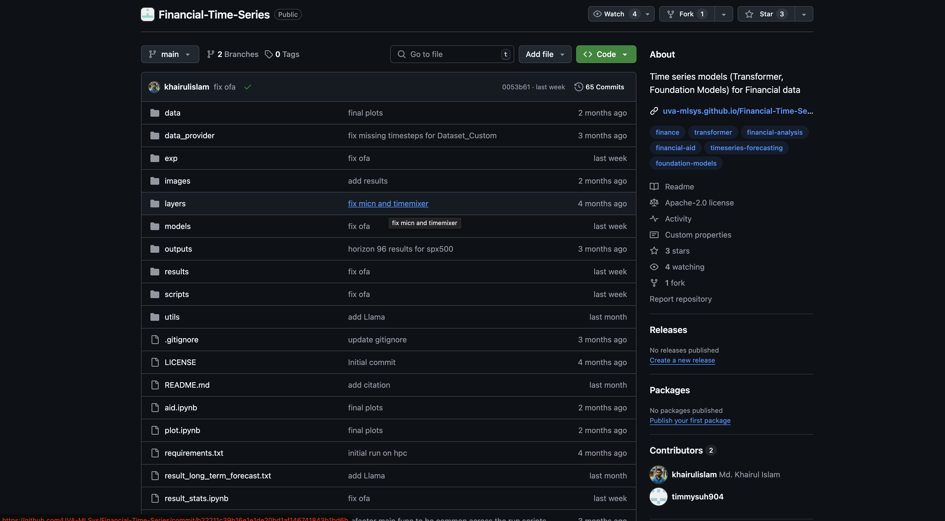Viewport: 945px width, 521px height.
Task: Click the green commit status checkmark
Action: pyautogui.click(x=248, y=87)
